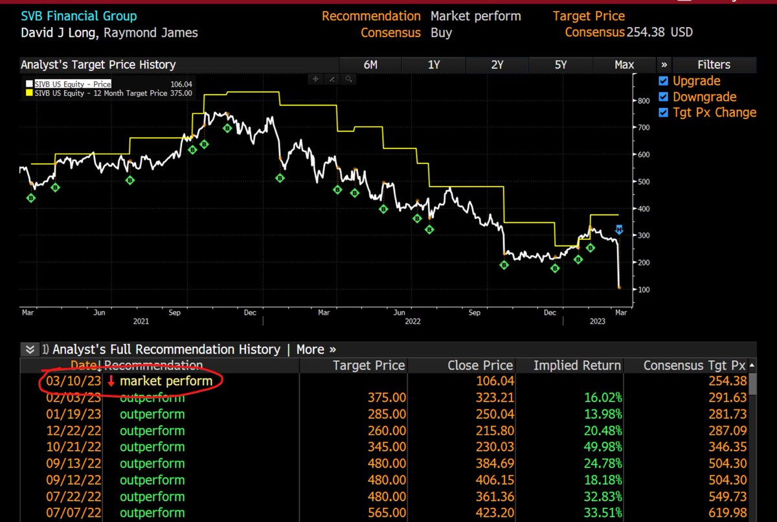Screen dimensions: 777x522
Task: Click the SVB Financial Group title
Action: 79,16
